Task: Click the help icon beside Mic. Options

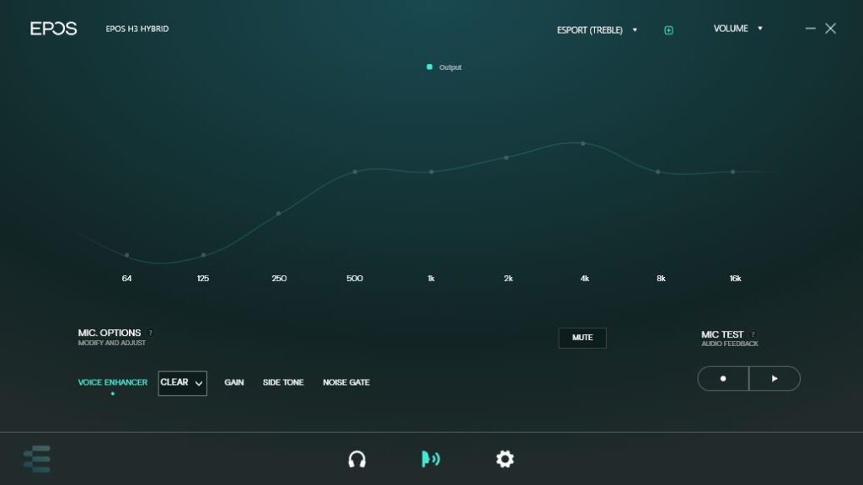Action: [x=151, y=333]
